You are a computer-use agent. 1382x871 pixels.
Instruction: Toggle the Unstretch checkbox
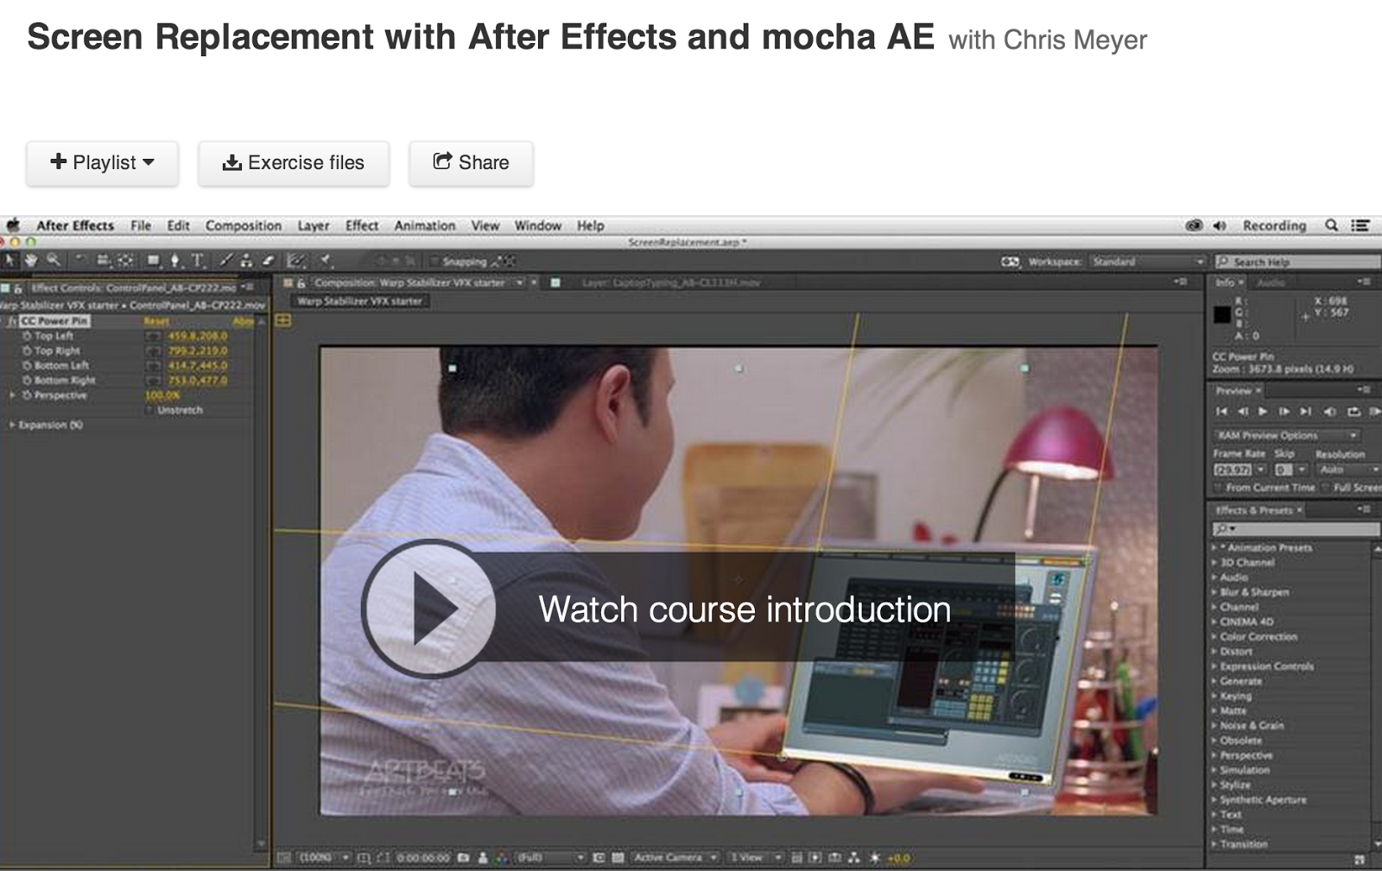(149, 410)
